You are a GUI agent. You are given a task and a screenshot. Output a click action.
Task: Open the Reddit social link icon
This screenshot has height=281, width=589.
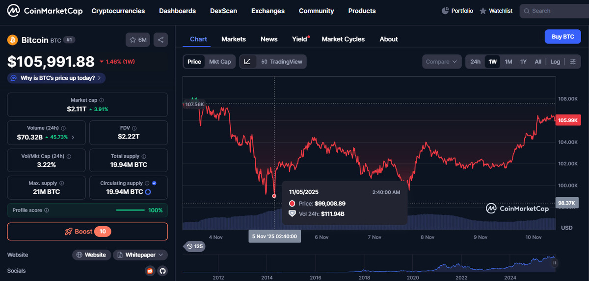tap(150, 271)
